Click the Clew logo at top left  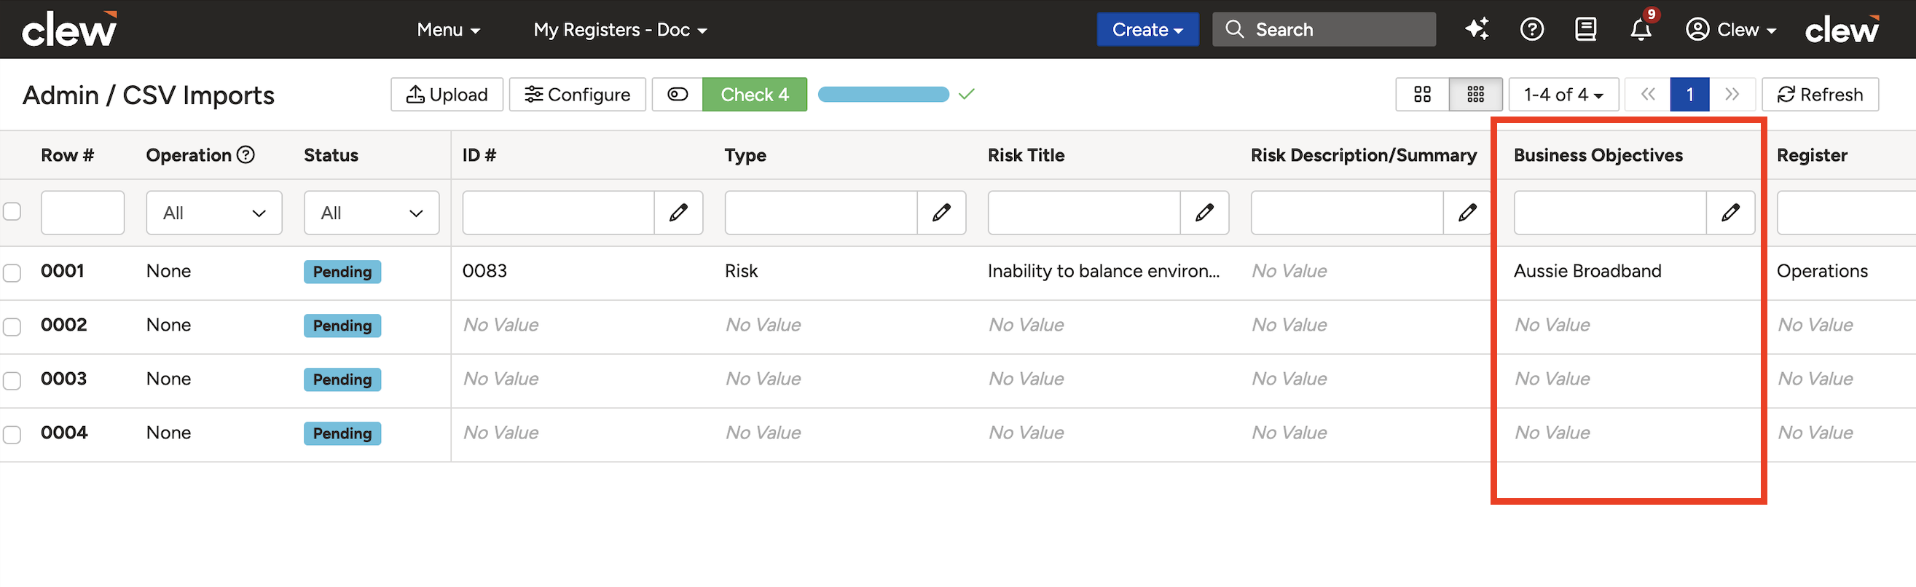(x=69, y=29)
